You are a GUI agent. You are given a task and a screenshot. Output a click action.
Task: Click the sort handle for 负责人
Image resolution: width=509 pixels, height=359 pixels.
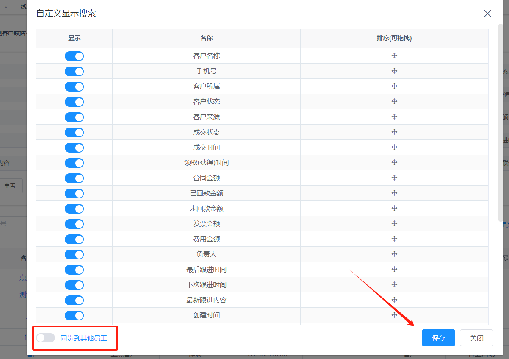[394, 254]
